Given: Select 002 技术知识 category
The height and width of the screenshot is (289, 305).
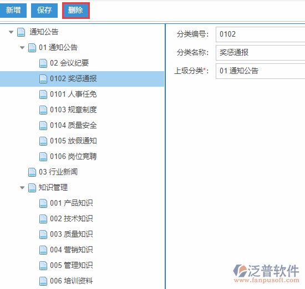Looking at the screenshot, I should 71,218.
